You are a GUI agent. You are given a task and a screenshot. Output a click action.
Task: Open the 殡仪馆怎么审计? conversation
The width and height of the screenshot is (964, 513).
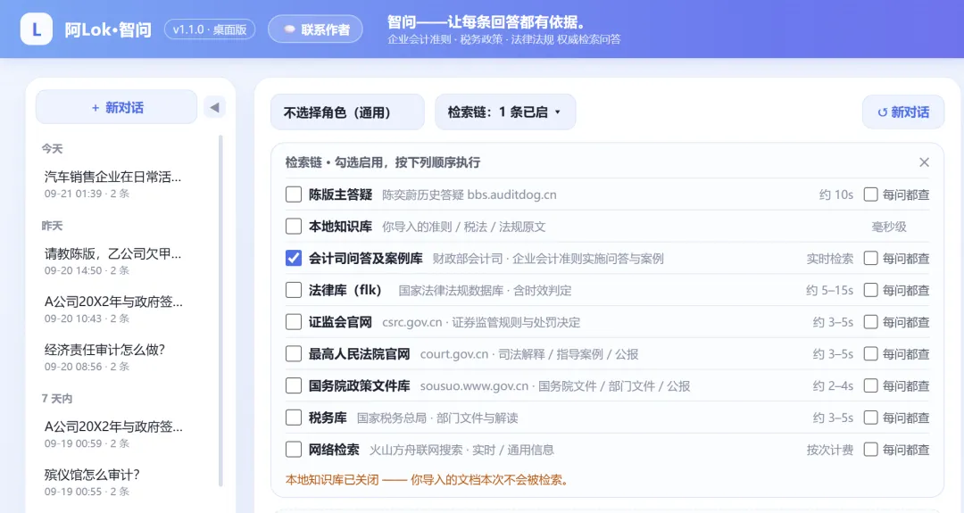(113, 483)
